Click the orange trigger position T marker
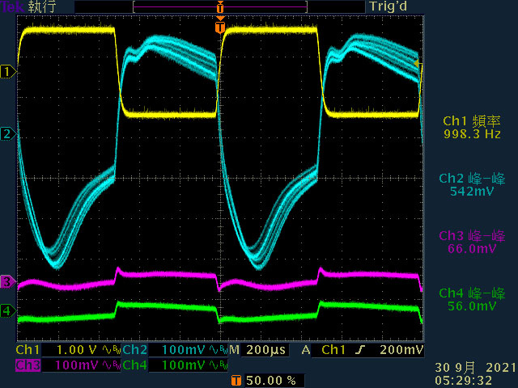Image resolution: width=518 pixels, height=388 pixels. click(220, 27)
